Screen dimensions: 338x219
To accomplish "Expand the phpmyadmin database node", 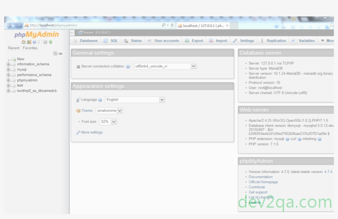I will tap(8, 80).
